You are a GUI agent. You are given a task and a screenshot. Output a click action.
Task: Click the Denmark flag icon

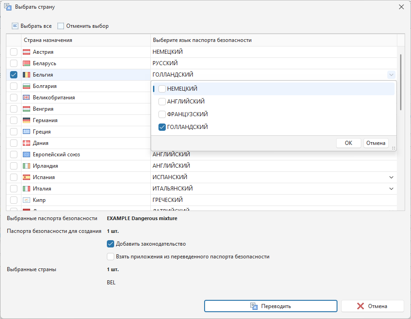(26, 143)
